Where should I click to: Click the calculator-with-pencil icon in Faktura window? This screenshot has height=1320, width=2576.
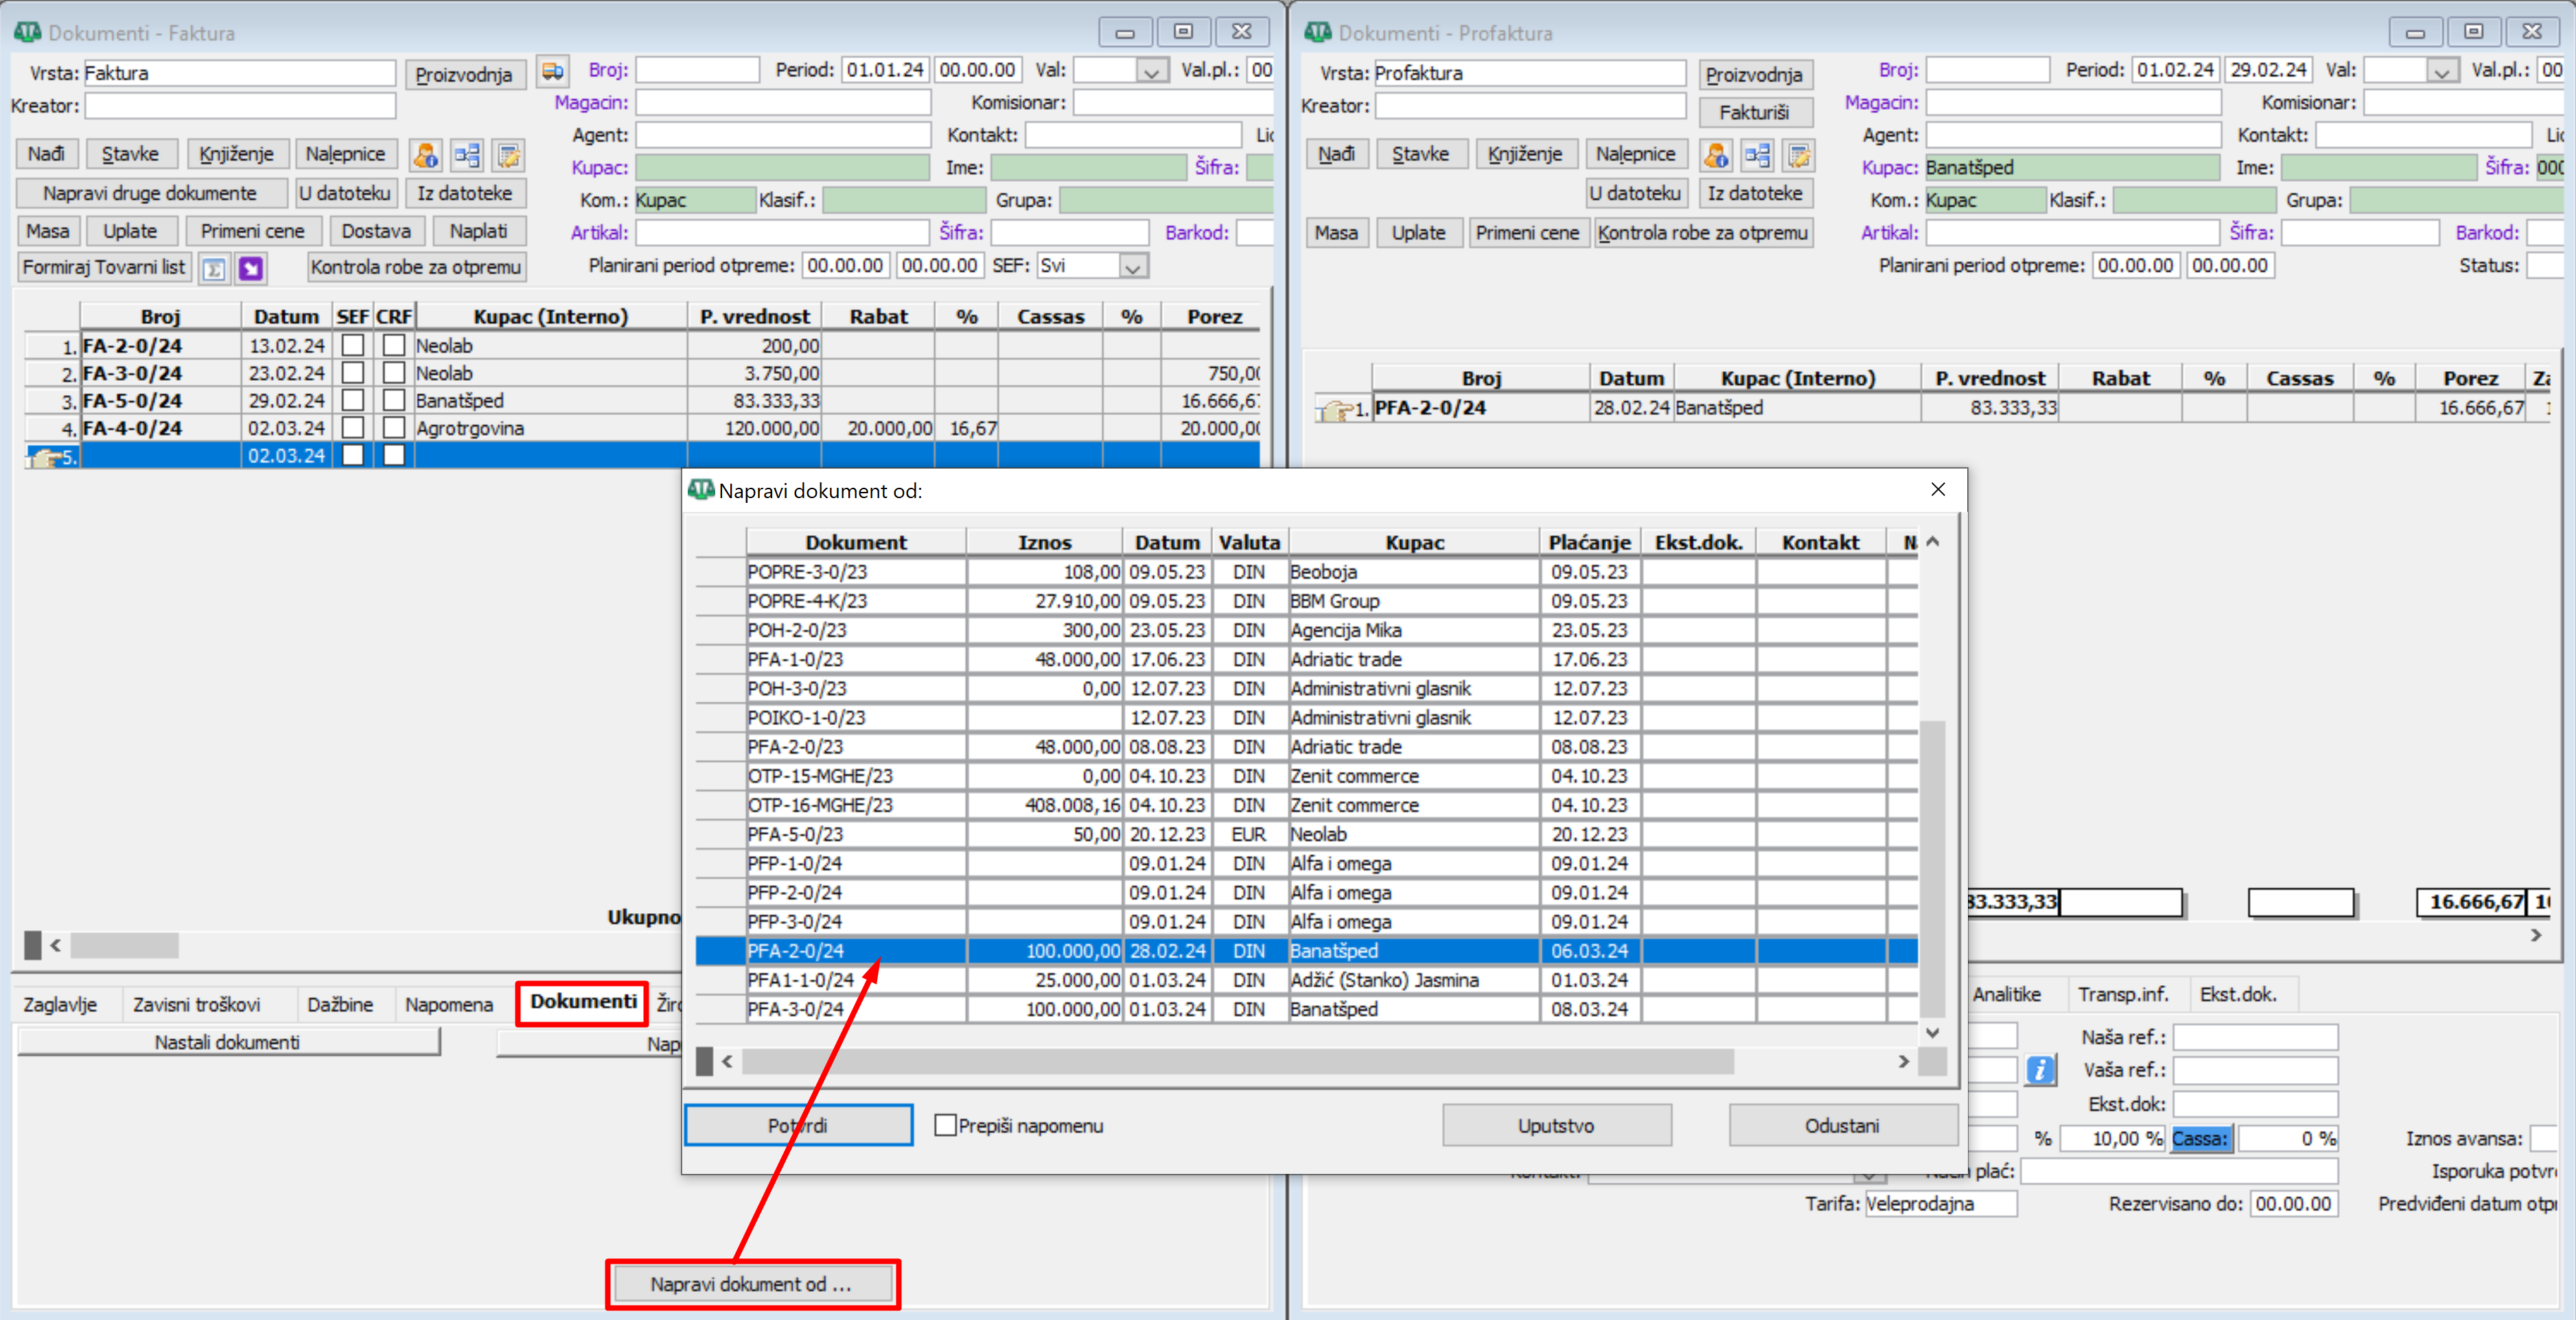click(509, 155)
